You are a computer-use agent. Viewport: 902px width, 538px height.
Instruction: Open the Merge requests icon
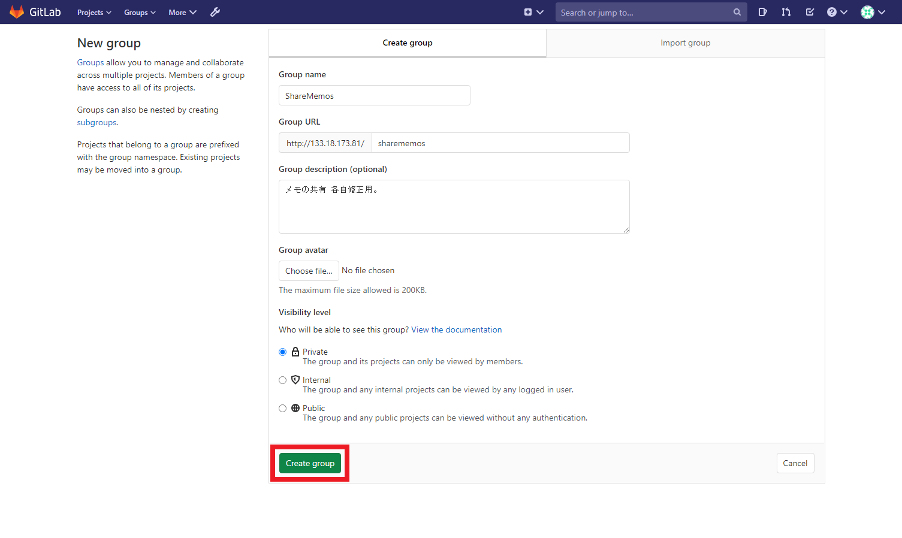tap(786, 12)
